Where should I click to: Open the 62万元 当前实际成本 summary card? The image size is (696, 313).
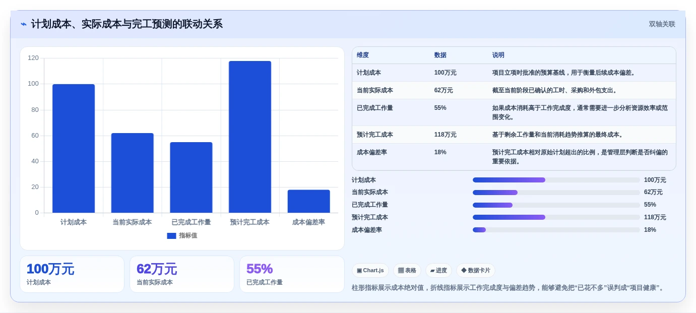182,274
